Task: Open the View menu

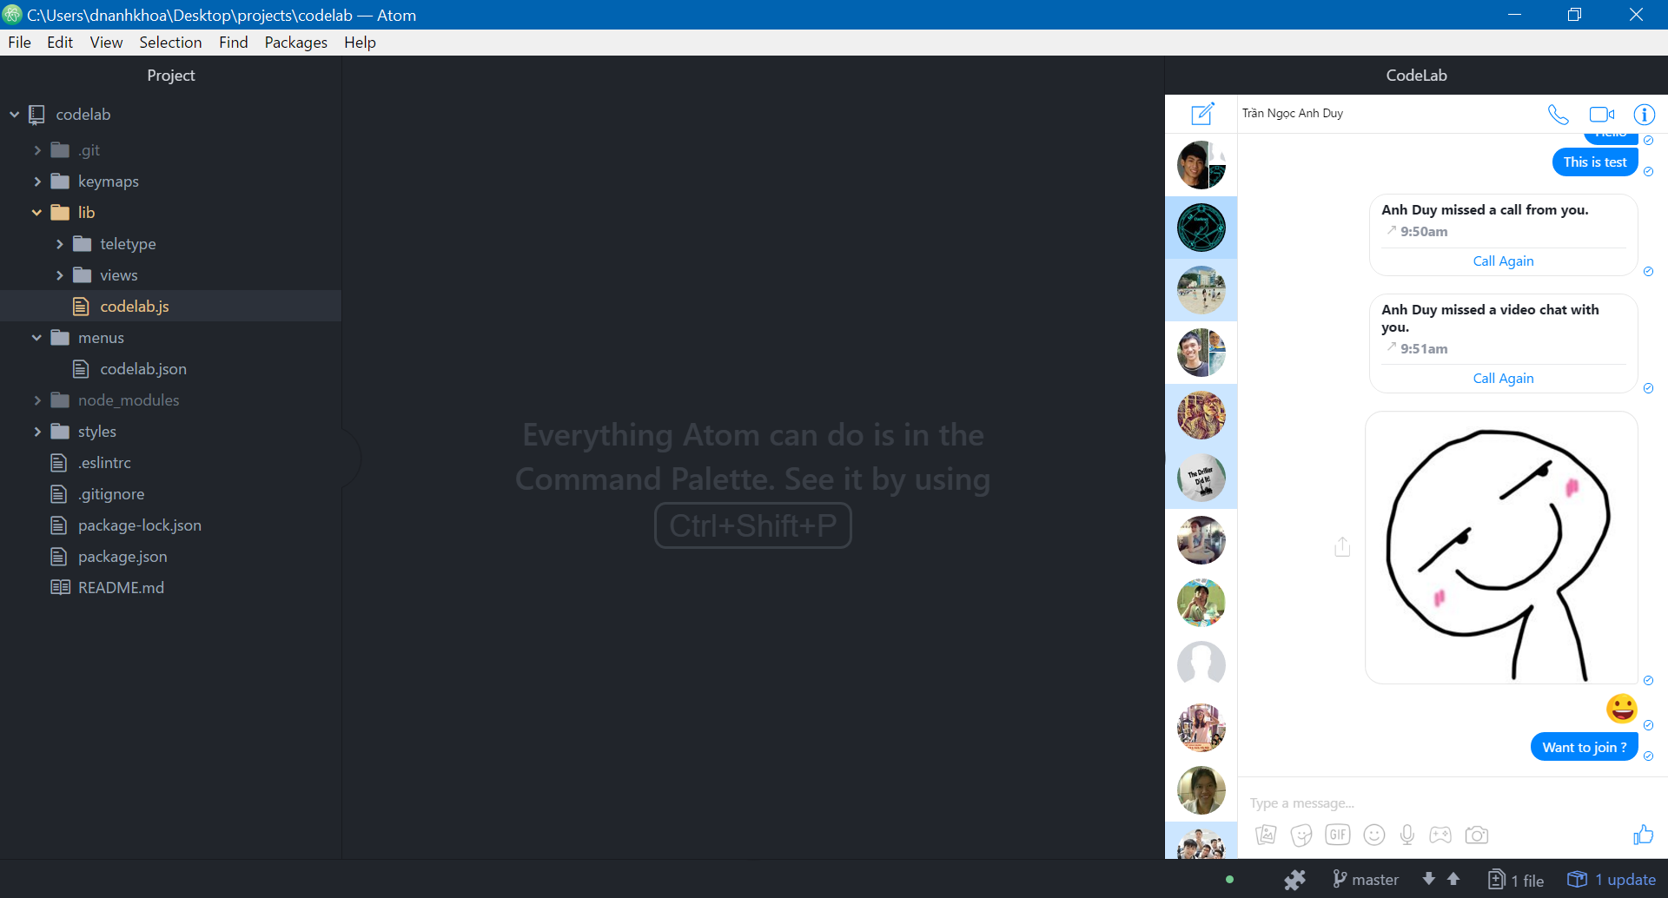Action: tap(106, 43)
